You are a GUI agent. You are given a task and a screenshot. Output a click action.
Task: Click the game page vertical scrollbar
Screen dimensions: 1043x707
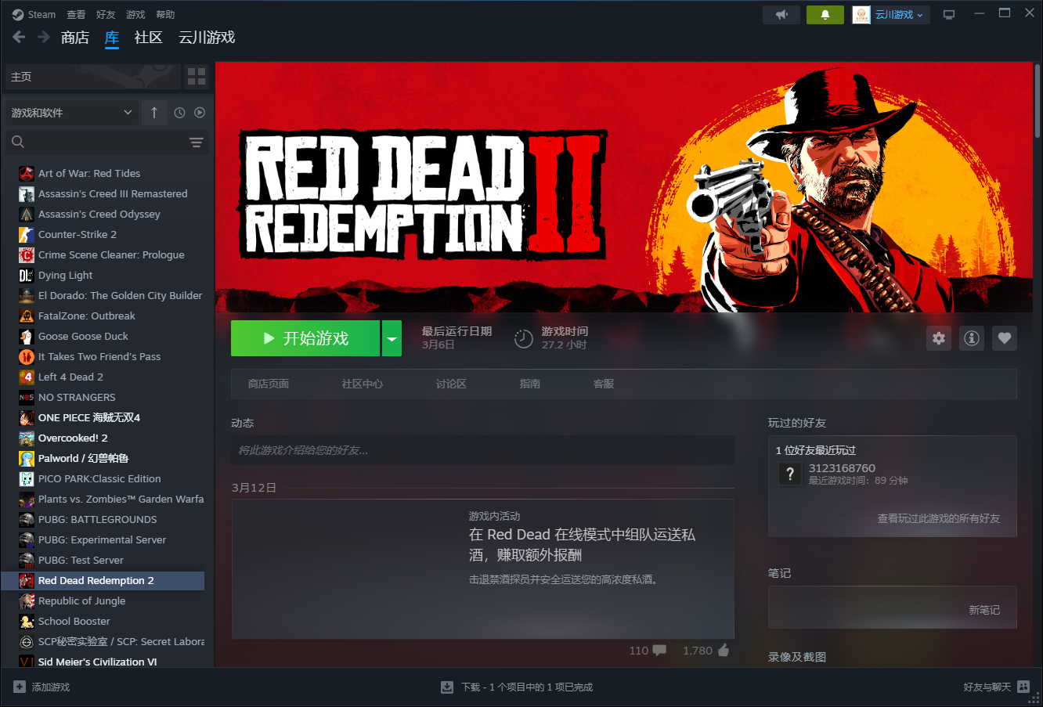tap(1038, 102)
